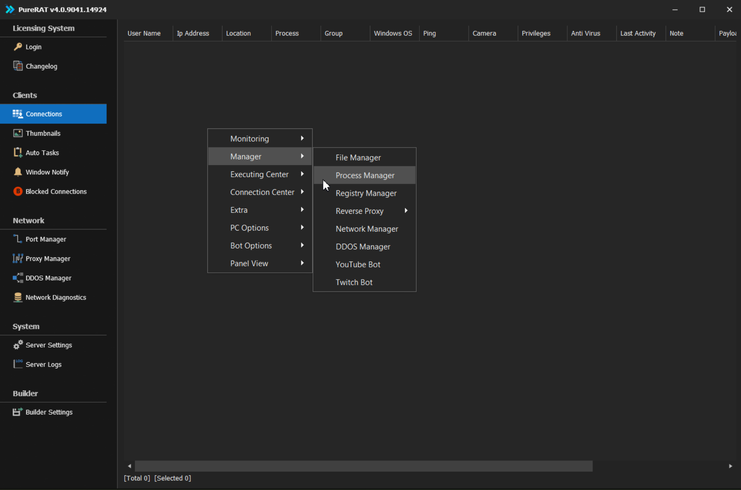Image resolution: width=741 pixels, height=490 pixels.
Task: Open the Network Diagnostics database icon
Action: coord(18,297)
